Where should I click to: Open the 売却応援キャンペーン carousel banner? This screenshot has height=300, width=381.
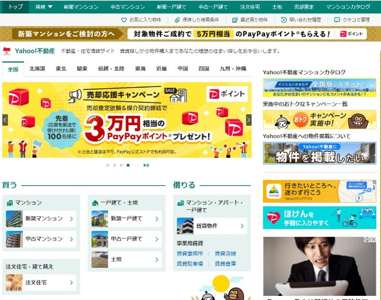[127, 120]
